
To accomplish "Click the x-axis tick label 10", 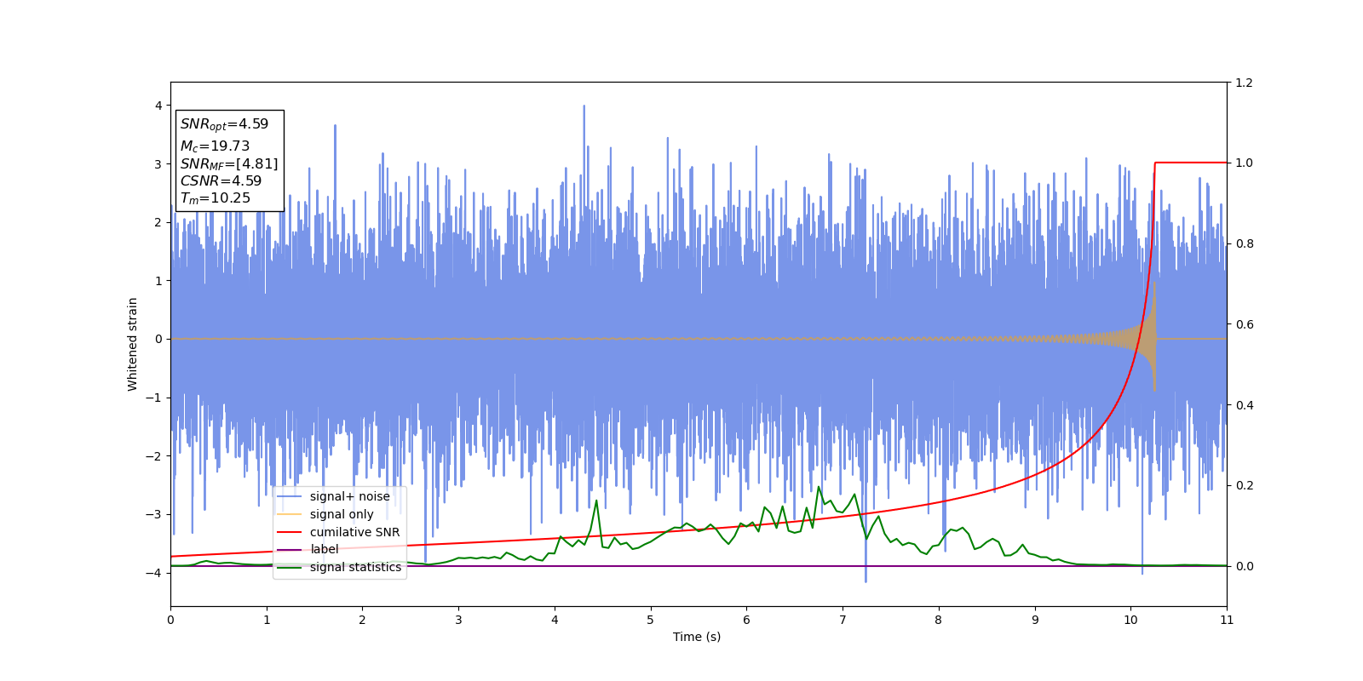I will (1130, 620).
